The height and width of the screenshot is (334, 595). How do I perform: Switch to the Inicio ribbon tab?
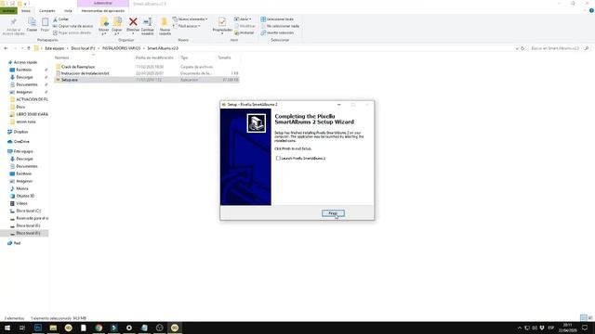[26, 11]
